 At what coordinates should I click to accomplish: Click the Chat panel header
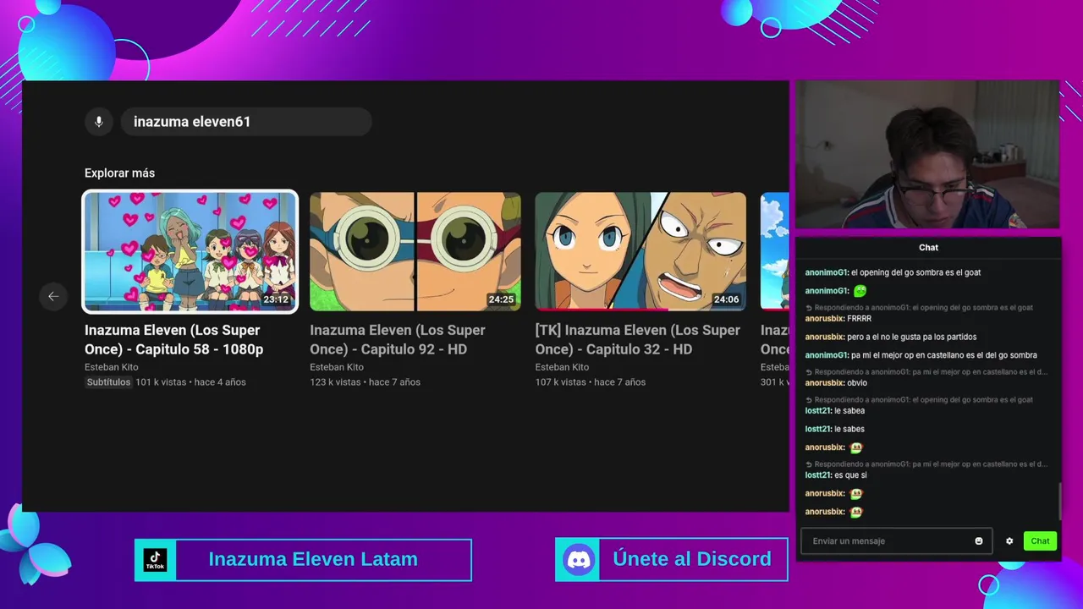(928, 248)
